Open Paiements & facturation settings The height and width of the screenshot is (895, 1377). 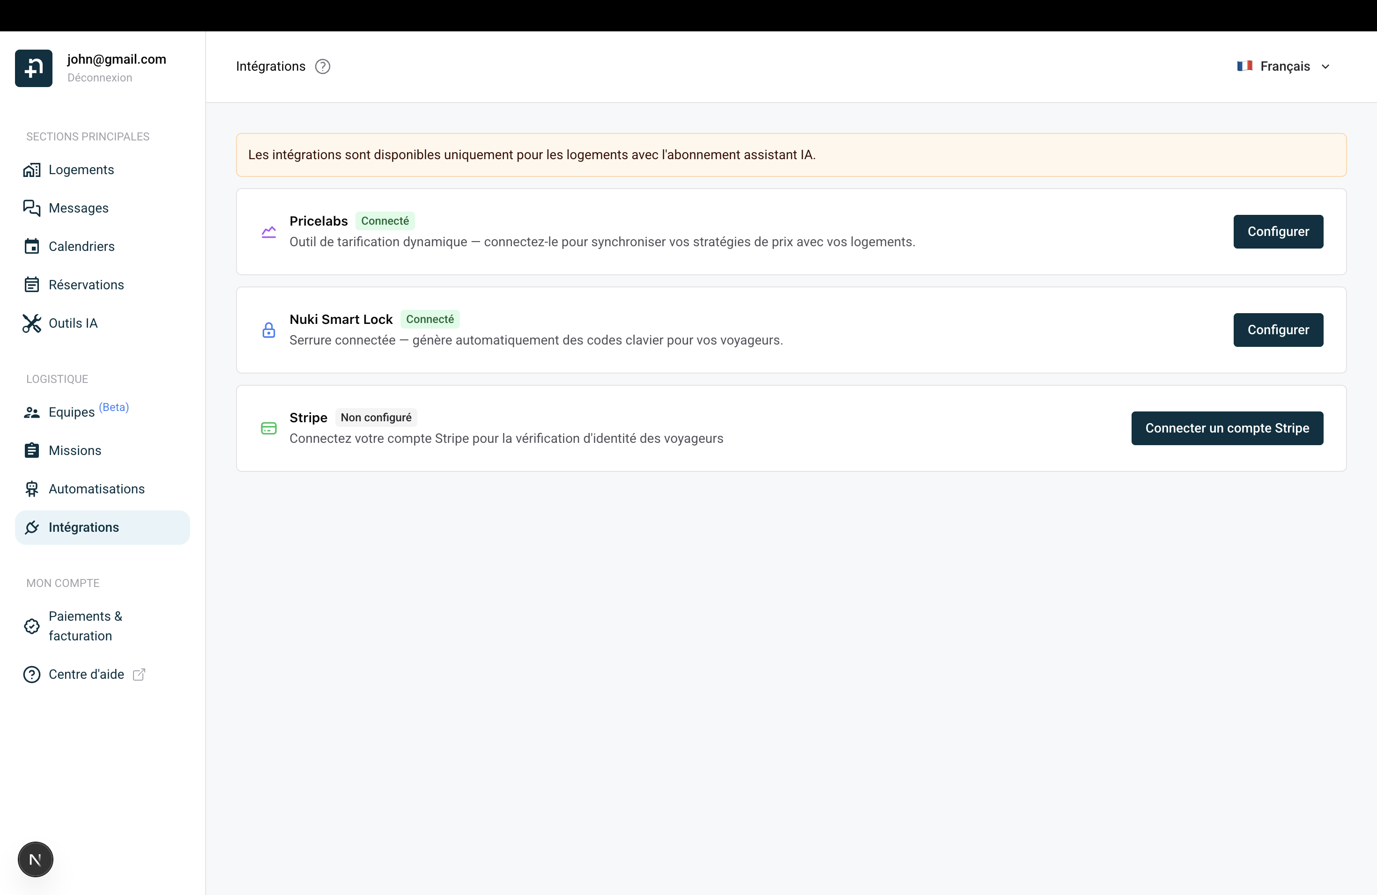click(84, 626)
